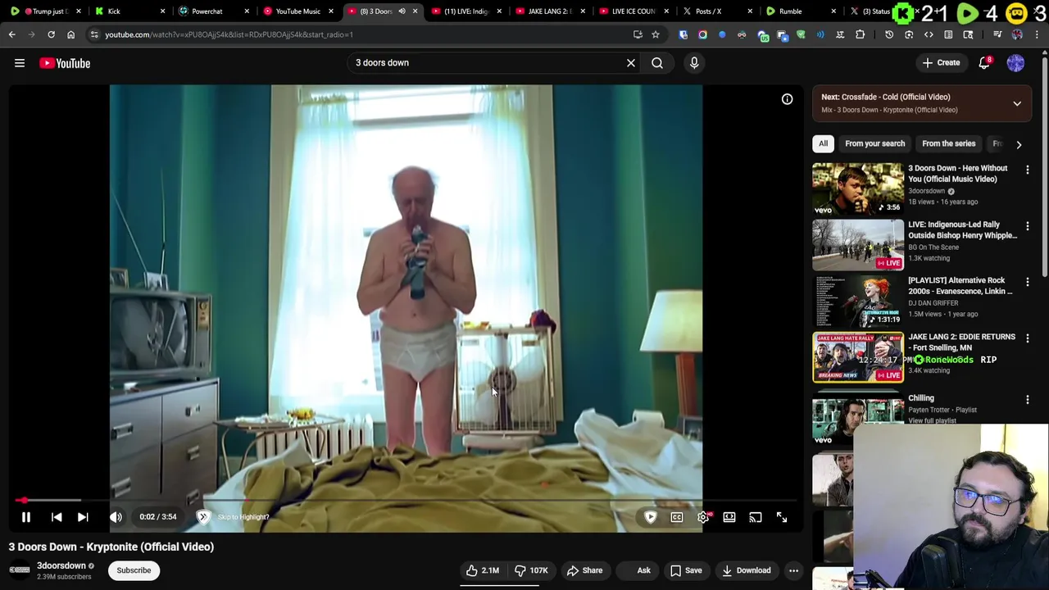
Task: Open Alternative Rock 2000s playlist title
Action: (960, 286)
